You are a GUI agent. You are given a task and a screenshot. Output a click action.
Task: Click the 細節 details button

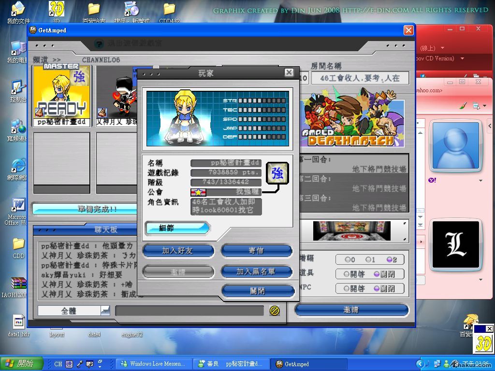click(x=177, y=228)
